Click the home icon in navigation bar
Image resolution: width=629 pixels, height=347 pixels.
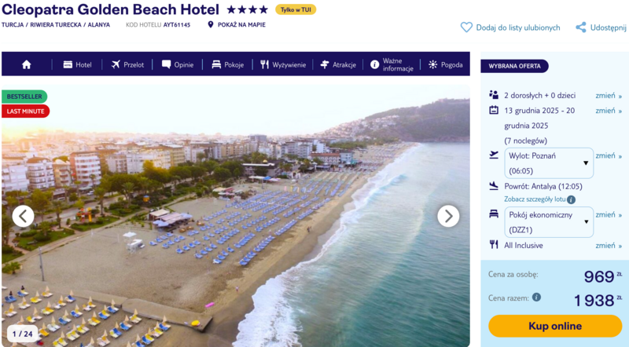click(x=27, y=64)
